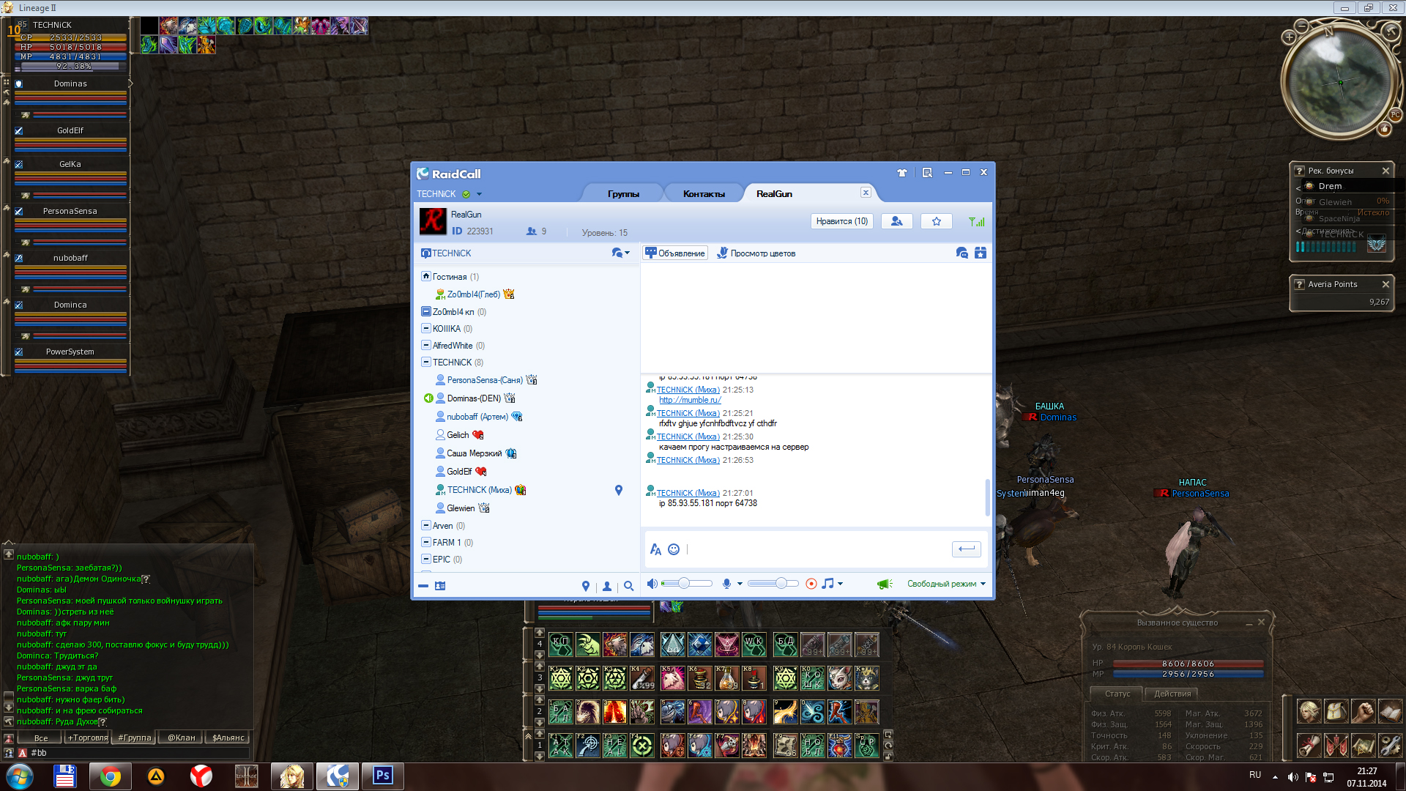Check the green network signal indicator
Image resolution: width=1406 pixels, height=791 pixels.
pyautogui.click(x=977, y=221)
